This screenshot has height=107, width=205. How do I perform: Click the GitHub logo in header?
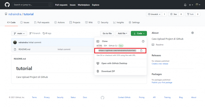[7, 5]
